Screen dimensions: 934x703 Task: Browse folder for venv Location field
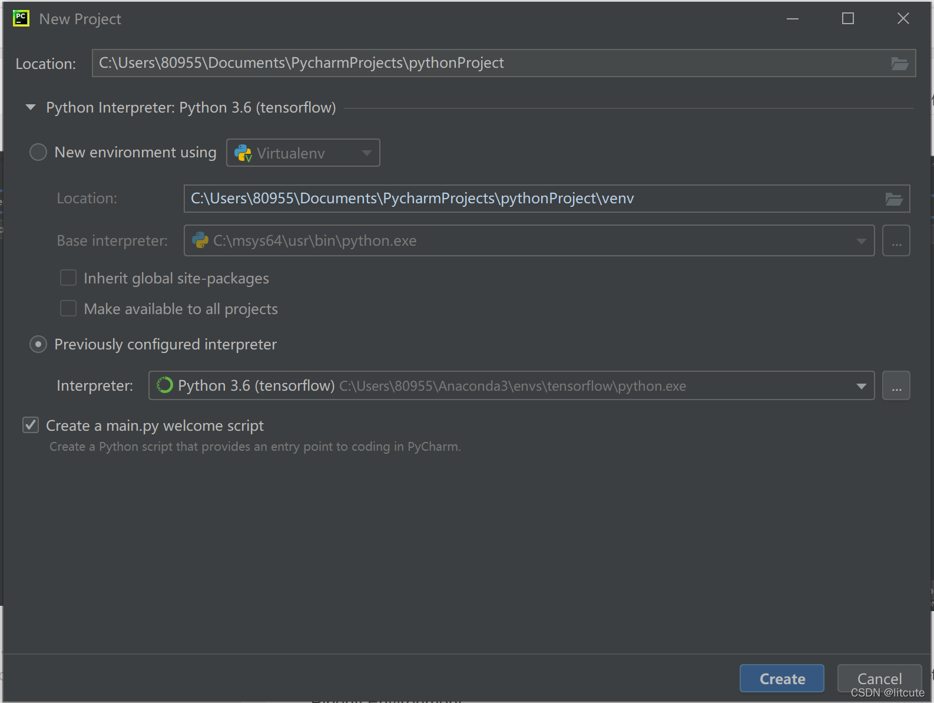894,199
